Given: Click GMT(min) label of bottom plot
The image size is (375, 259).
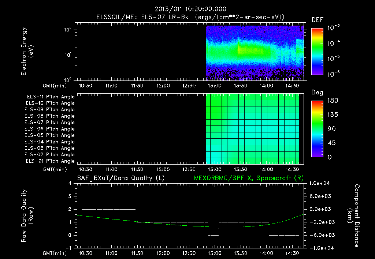Looking at the screenshot, I should click(55, 253).
